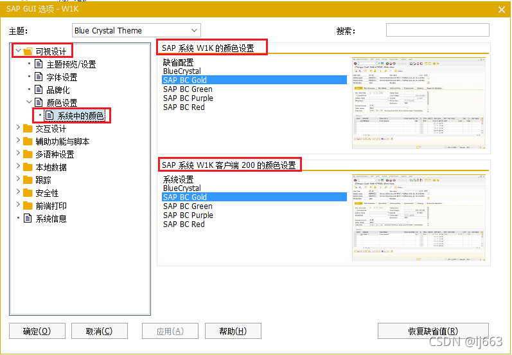Collapse the 颜色设置 tree node

(30, 102)
